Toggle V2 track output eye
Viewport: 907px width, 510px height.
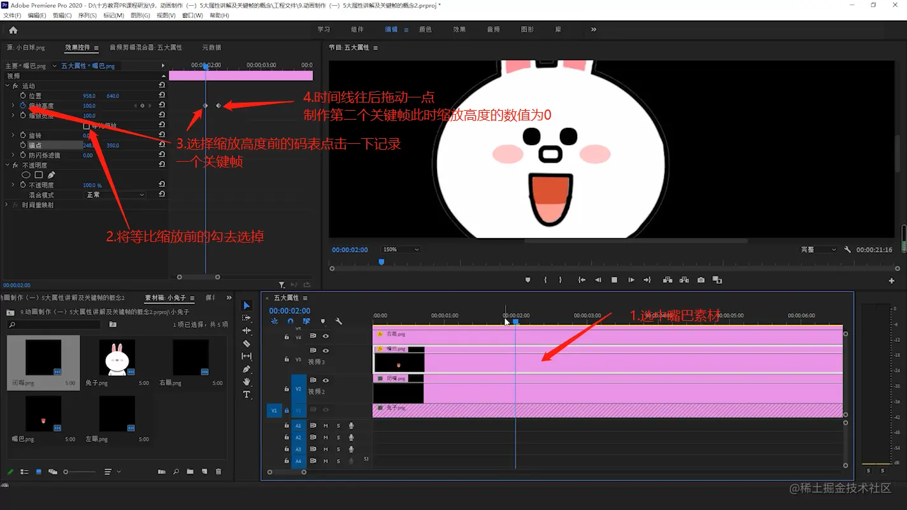325,381
